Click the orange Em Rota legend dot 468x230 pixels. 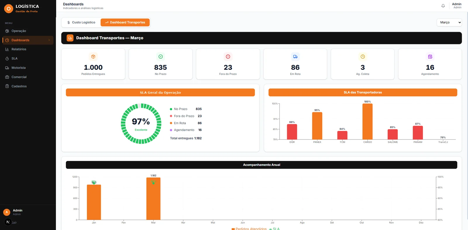click(x=171, y=123)
